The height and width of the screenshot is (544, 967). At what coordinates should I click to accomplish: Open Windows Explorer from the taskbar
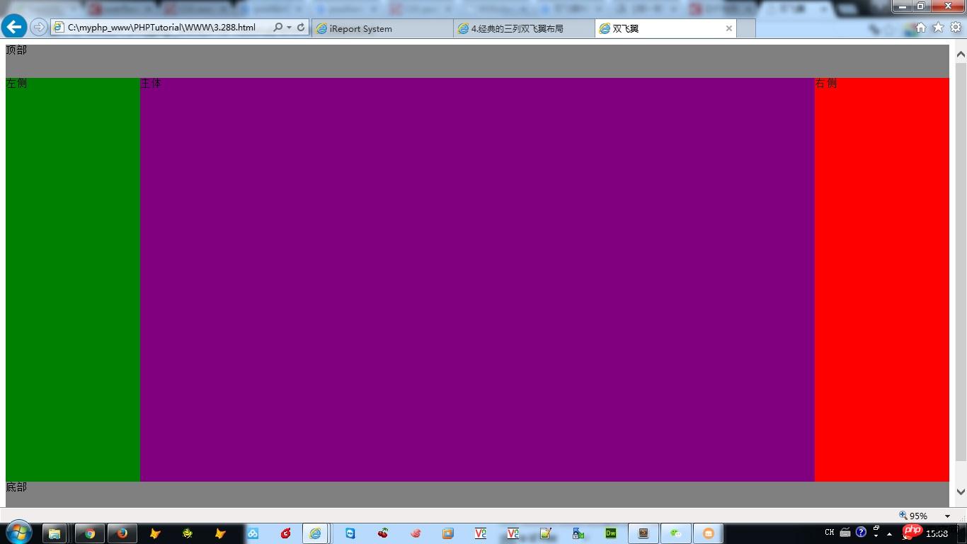(55, 533)
